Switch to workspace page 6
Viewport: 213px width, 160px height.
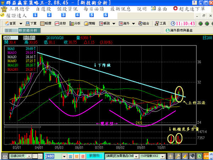pos(106,15)
